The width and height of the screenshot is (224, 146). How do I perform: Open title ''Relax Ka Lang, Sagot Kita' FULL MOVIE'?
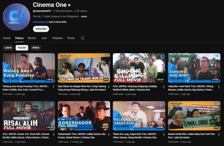(x=135, y=136)
